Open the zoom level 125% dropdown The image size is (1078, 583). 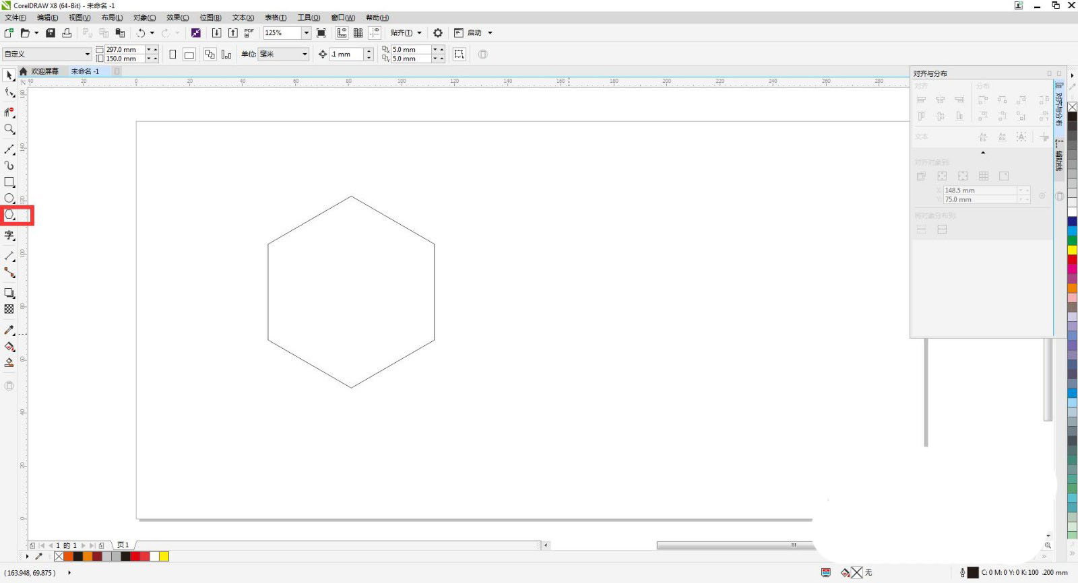306,33
